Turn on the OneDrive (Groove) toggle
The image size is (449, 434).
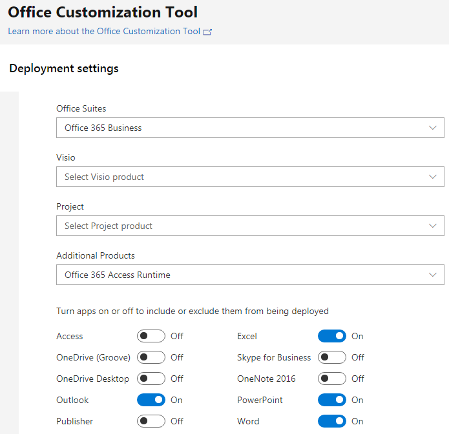[x=151, y=357]
